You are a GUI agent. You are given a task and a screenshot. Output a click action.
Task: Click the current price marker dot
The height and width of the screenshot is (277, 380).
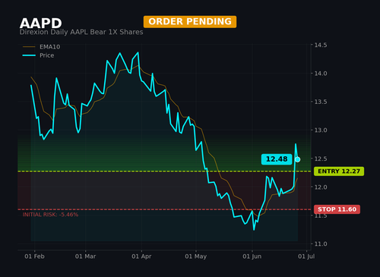pos(298,159)
